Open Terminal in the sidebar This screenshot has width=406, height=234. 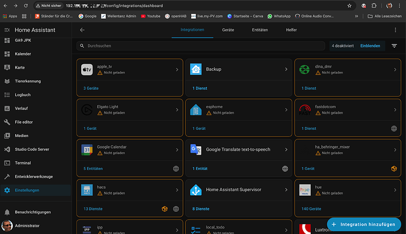click(35, 163)
